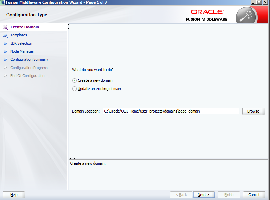Click the bullet icon beside Configuration Summary
Screen dimensions: 270x200
pos(5,60)
